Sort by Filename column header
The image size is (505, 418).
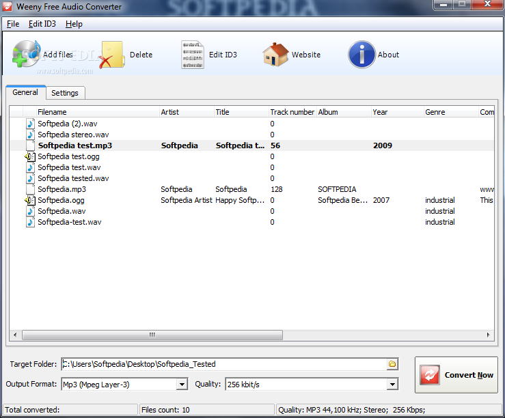pos(98,112)
